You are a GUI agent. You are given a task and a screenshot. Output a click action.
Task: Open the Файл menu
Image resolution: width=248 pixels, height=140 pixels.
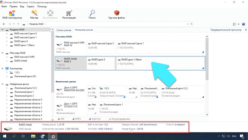4,7
